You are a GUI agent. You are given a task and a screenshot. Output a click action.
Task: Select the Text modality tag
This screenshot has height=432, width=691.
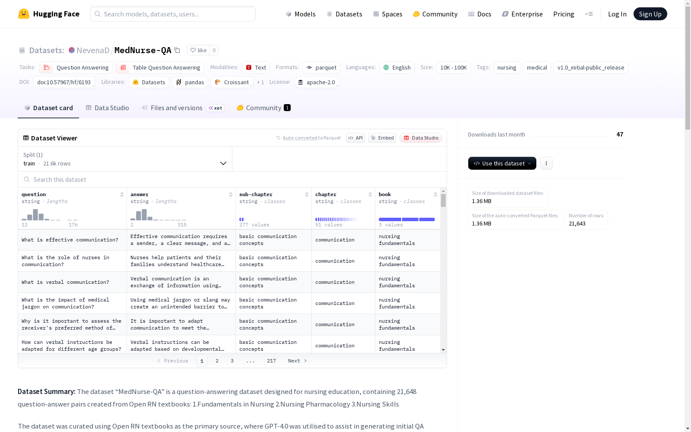pos(256,67)
